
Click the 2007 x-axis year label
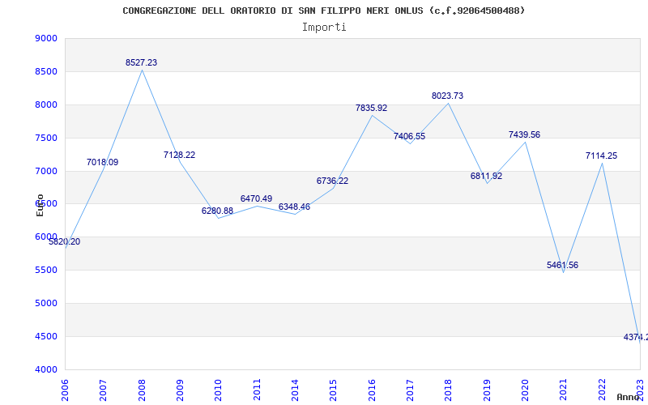(104, 390)
